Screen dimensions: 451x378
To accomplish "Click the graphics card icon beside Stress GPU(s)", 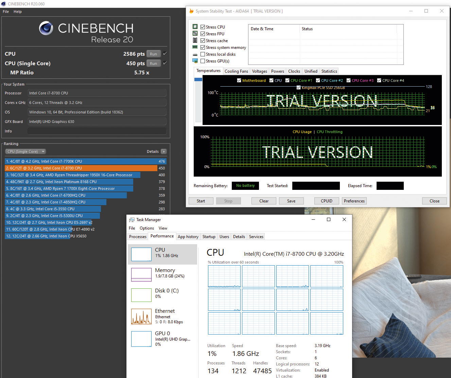I will [x=195, y=61].
